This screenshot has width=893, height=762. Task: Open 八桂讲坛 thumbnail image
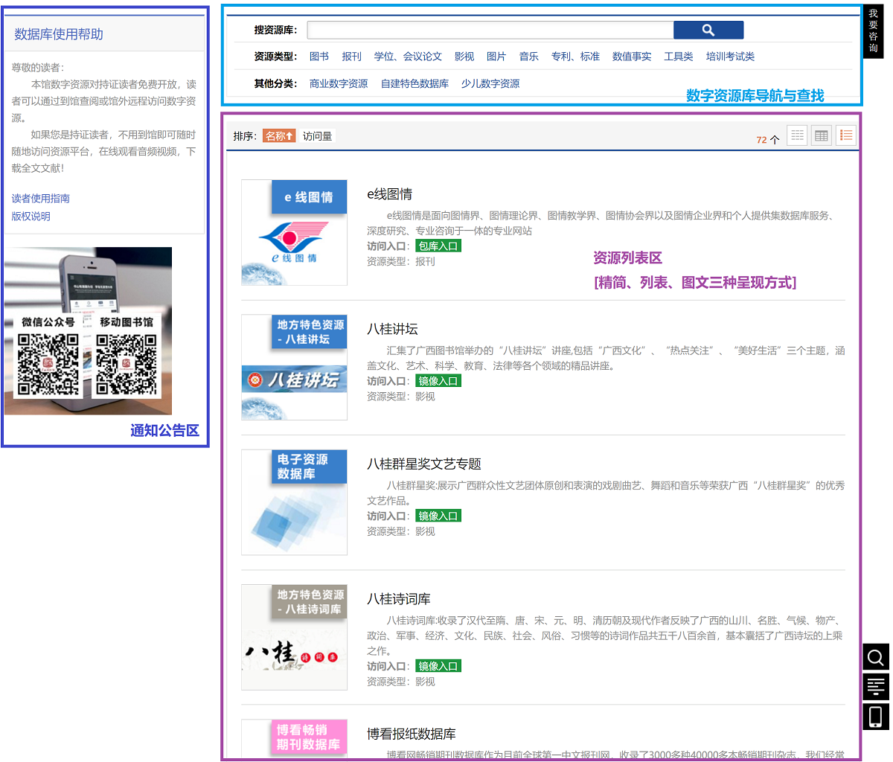click(294, 367)
